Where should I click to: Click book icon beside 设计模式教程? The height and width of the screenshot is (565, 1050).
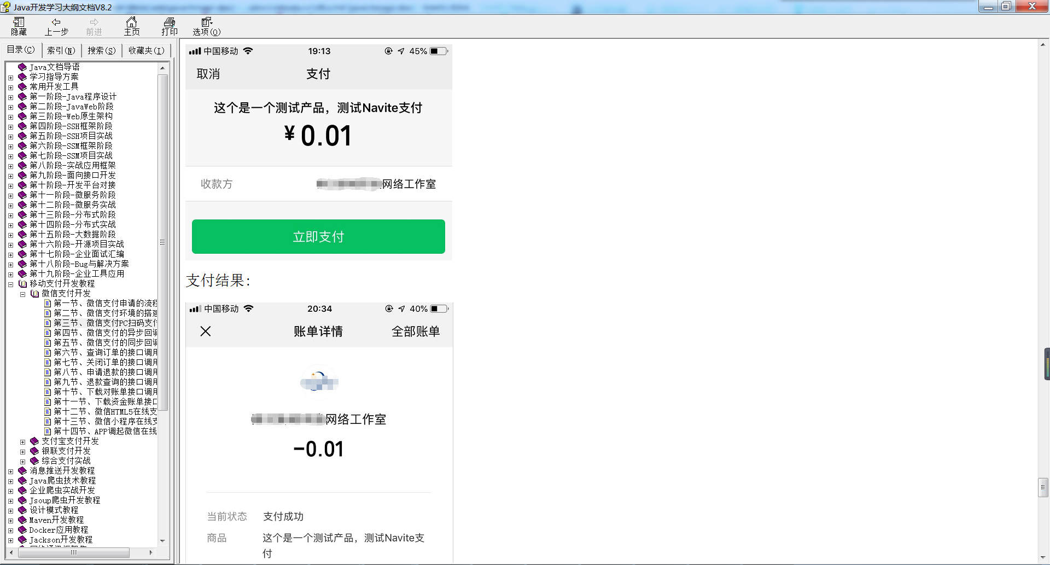22,510
